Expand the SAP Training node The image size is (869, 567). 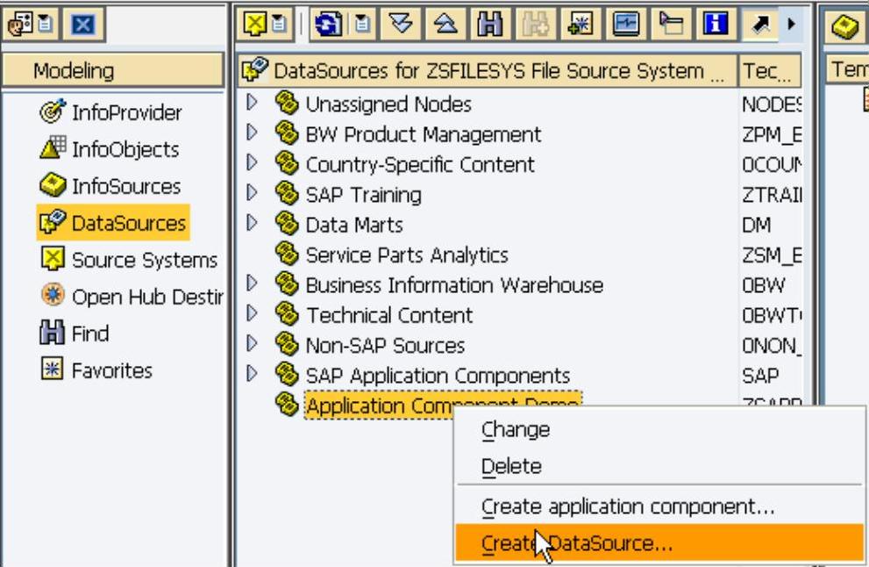(253, 194)
